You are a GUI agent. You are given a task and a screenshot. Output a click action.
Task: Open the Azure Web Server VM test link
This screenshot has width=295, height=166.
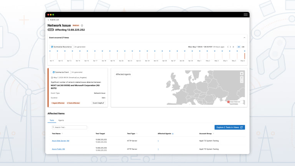click(x=60, y=141)
